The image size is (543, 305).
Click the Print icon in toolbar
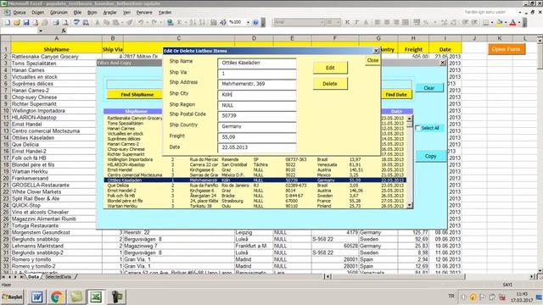(x=56, y=23)
